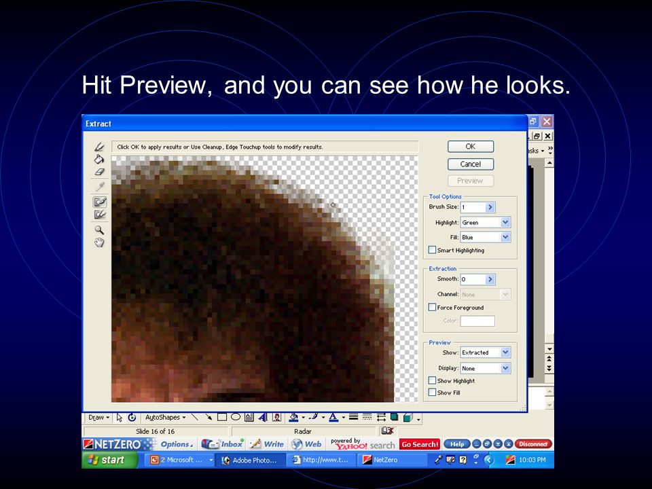The height and width of the screenshot is (489, 652).
Task: Switch to NetZero taskbar button
Action: click(x=392, y=460)
